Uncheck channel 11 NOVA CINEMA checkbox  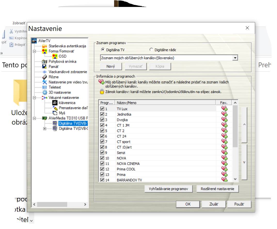[x=102, y=163]
